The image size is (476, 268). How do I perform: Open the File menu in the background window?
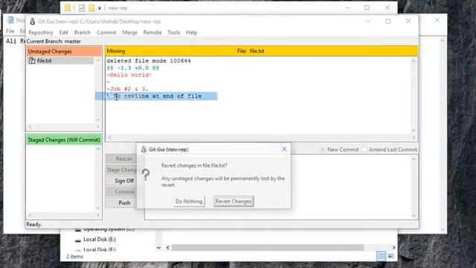[10, 31]
